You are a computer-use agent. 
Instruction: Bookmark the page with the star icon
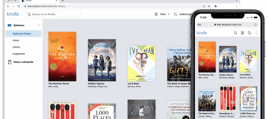[x=209, y=6]
